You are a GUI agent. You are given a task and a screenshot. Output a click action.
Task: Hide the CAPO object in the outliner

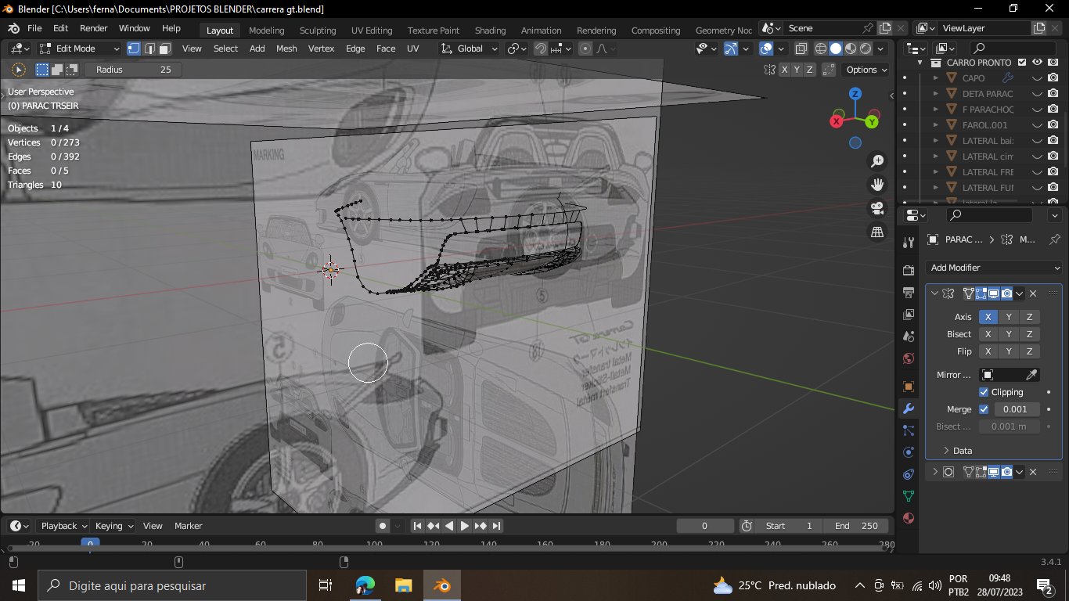coord(1037,78)
